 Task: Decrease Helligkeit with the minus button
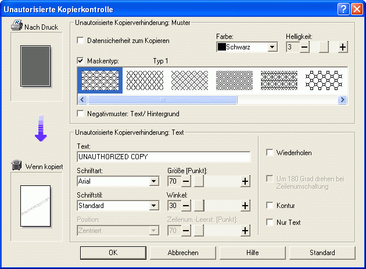coord(305,47)
